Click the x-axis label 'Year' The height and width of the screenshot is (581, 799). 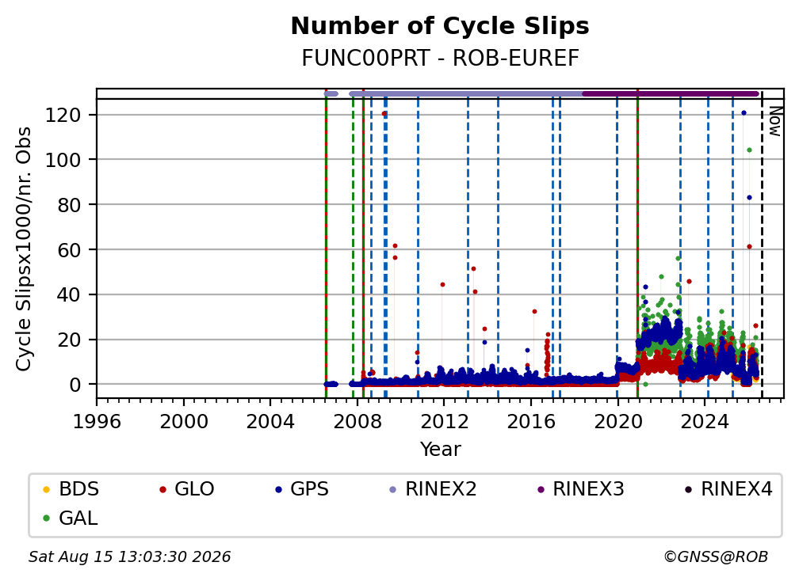pos(440,450)
